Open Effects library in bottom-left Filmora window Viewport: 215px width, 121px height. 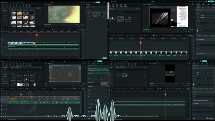[20, 64]
